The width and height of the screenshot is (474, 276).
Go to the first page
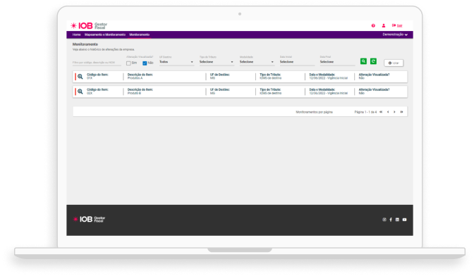click(x=381, y=112)
